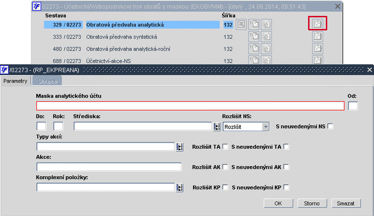Open PDF output for report 480
Screen dimensions: 374x216
tap(317, 49)
